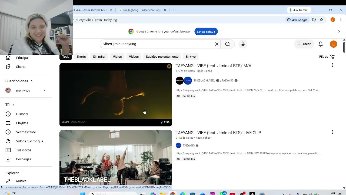Select the En vivo filter chip
This screenshot has width=346, height=195.
point(191,57)
